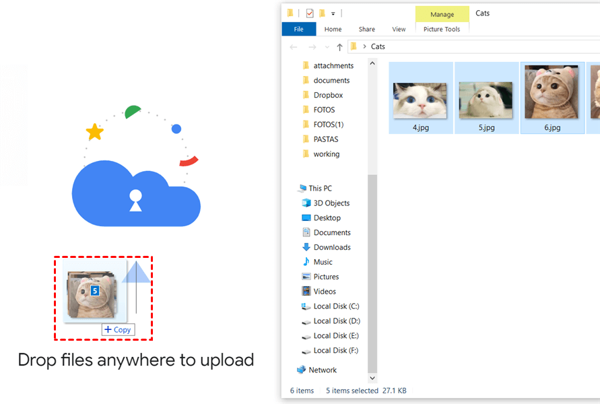Click the Network icon in sidebar
Viewport: 600px width, 404px height.
[302, 370]
